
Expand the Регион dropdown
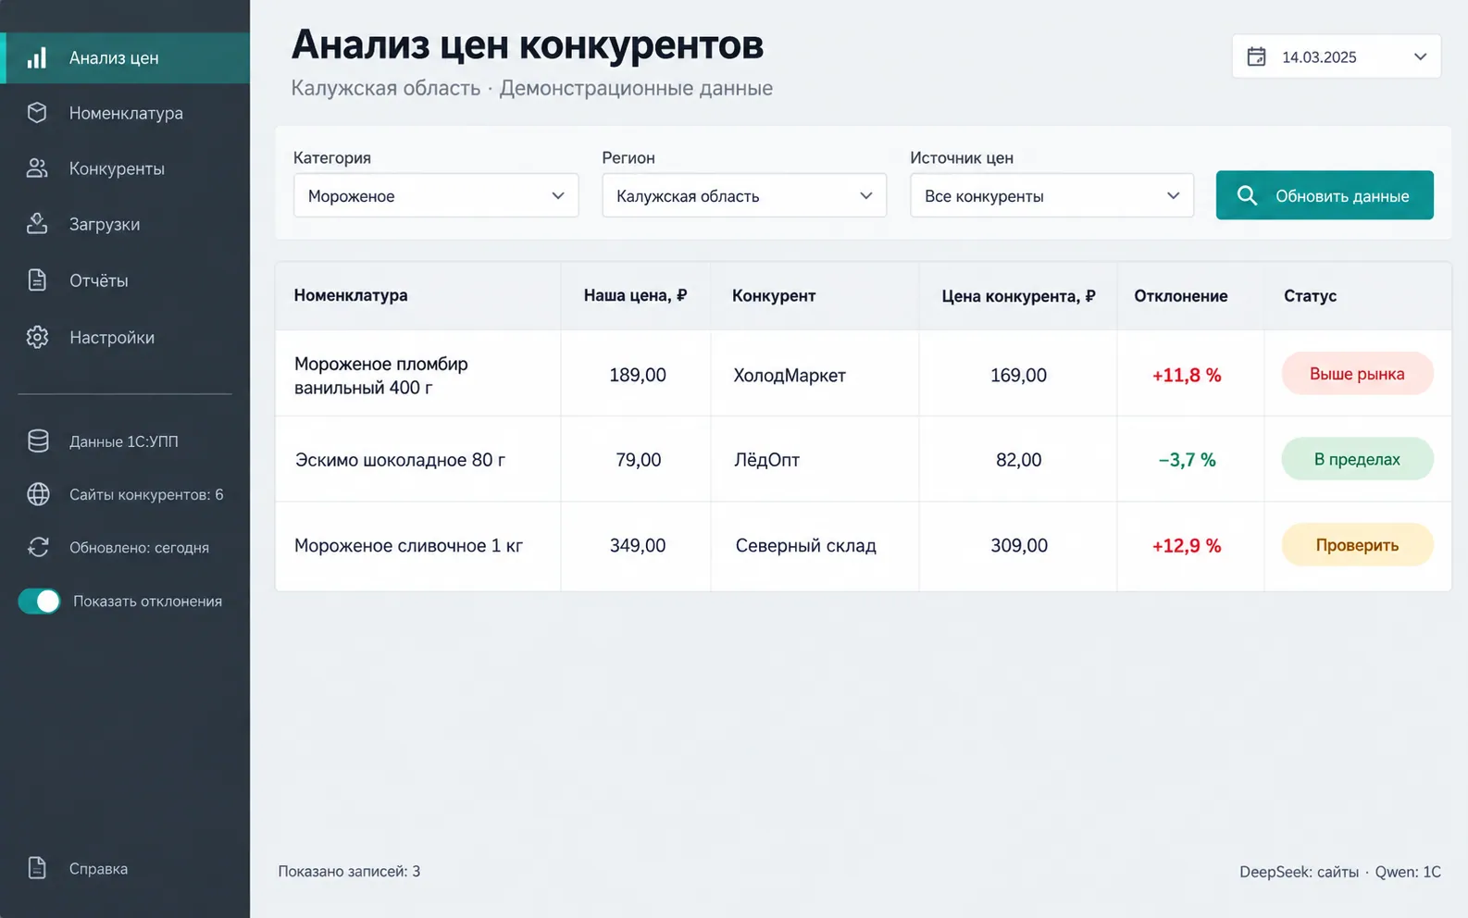tap(744, 195)
